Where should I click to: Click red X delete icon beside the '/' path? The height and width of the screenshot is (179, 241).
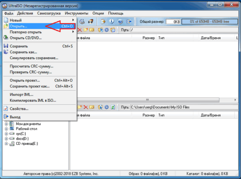[x=79, y=30]
